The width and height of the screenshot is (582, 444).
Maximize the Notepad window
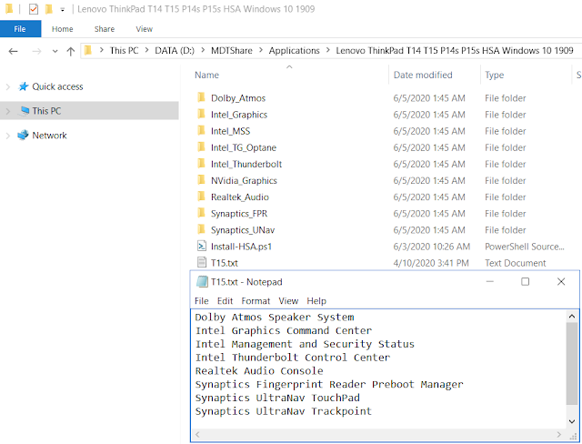(525, 281)
